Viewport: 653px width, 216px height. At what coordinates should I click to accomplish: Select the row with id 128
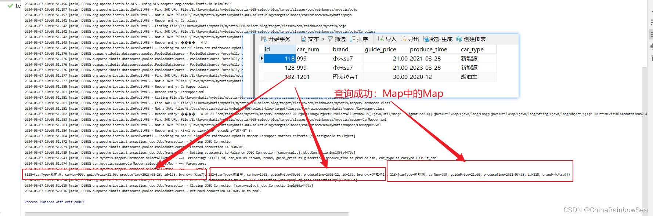click(x=289, y=67)
